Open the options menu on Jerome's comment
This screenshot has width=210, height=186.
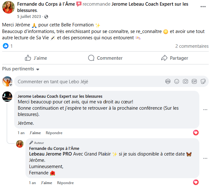coord(205,110)
